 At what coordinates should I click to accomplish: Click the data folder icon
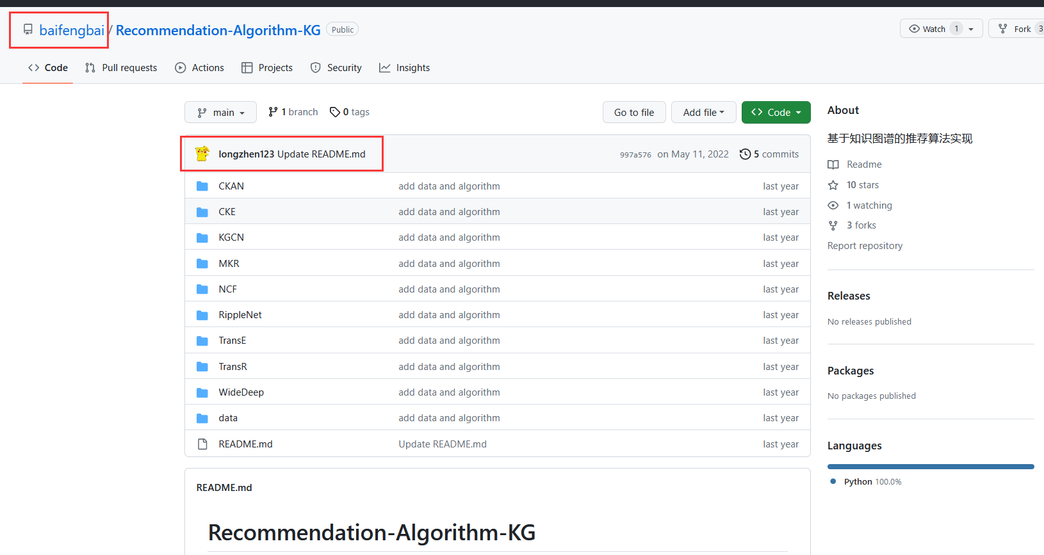pyautogui.click(x=202, y=418)
